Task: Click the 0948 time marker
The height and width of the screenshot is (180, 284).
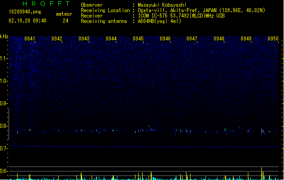Action: tap(219, 39)
